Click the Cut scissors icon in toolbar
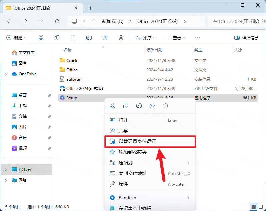This screenshot has height=211, width=266. click(x=41, y=38)
